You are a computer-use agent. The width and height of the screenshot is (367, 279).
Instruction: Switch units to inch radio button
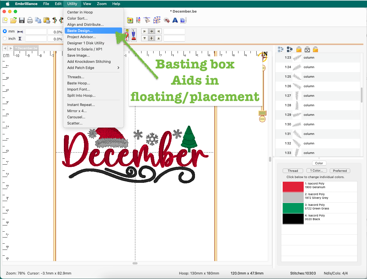click(5, 39)
